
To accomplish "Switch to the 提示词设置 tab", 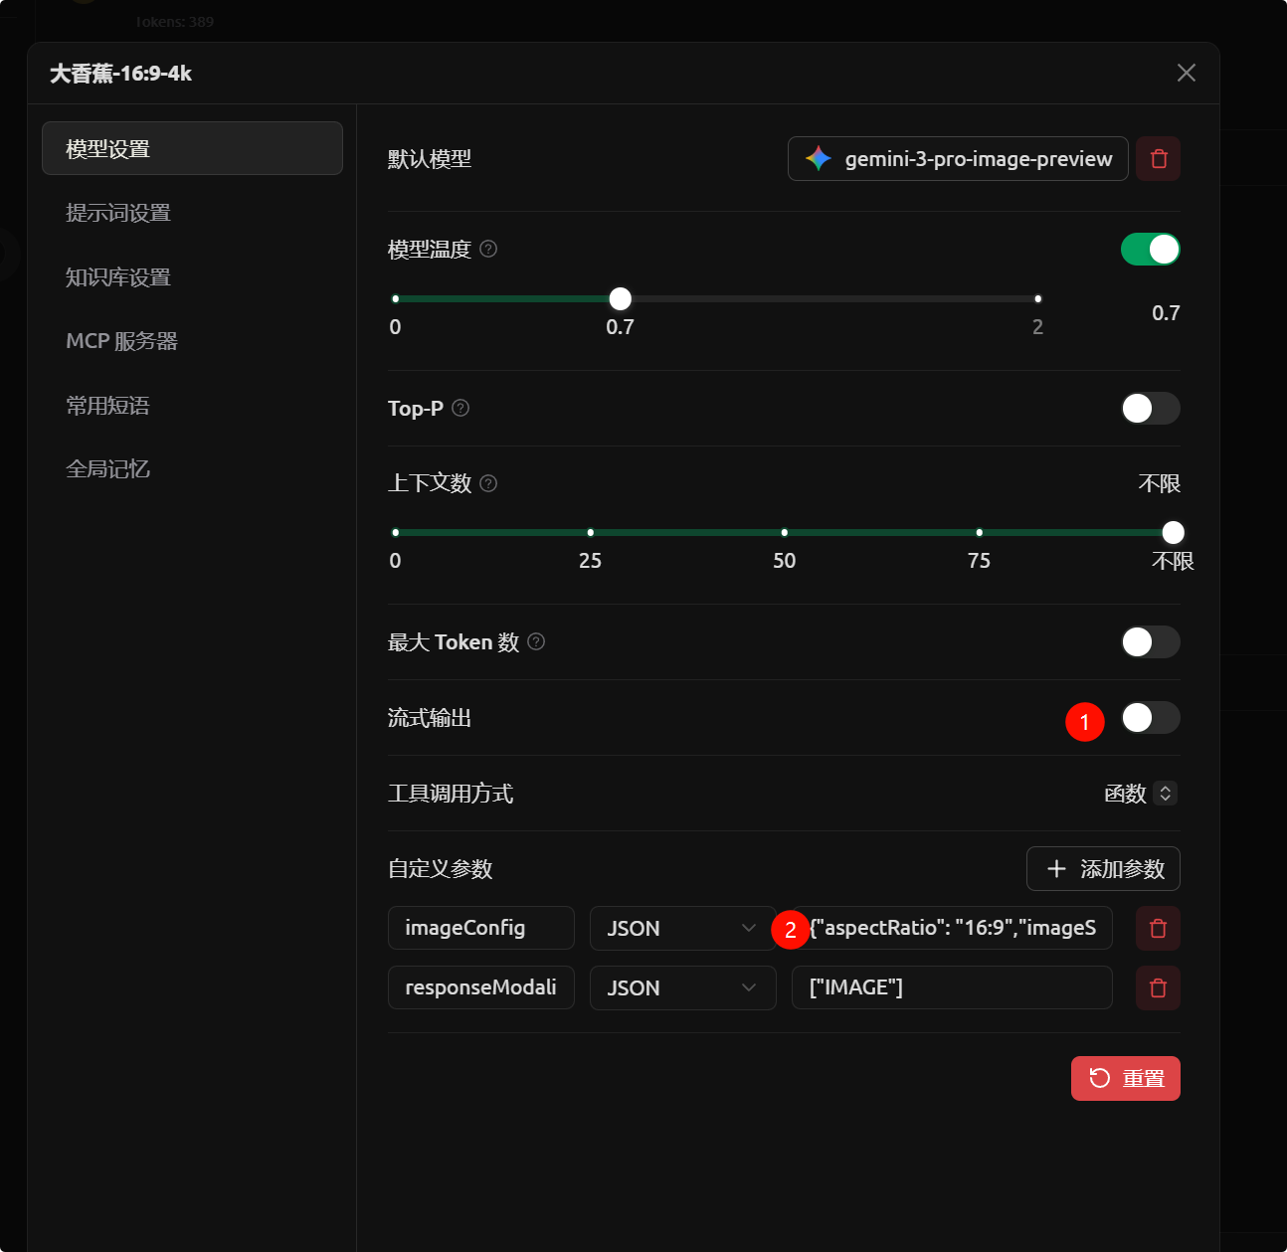I will (118, 212).
